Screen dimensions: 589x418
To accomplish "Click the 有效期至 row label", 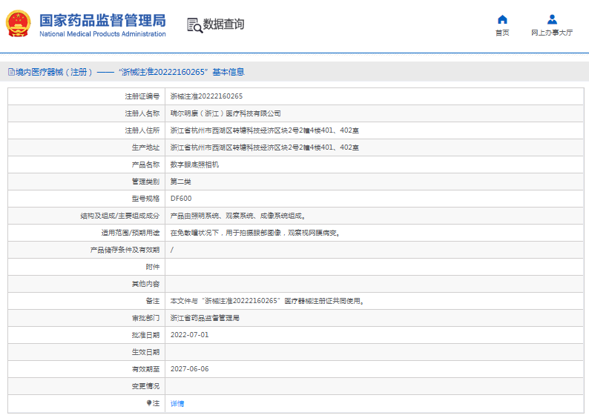I will 145,369.
